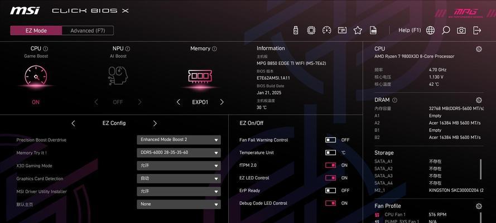This screenshot has width=496, height=223.
Task: Switch to EZ Mode tab
Action: [x=36, y=31]
